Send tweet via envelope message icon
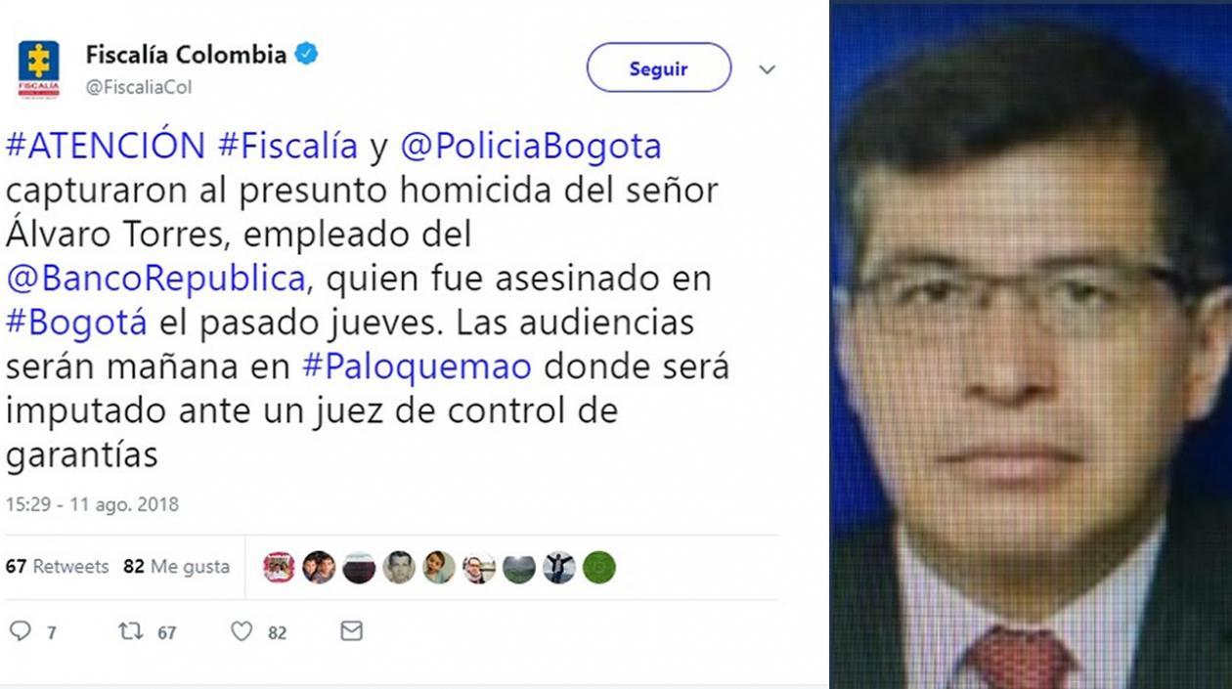 (352, 631)
